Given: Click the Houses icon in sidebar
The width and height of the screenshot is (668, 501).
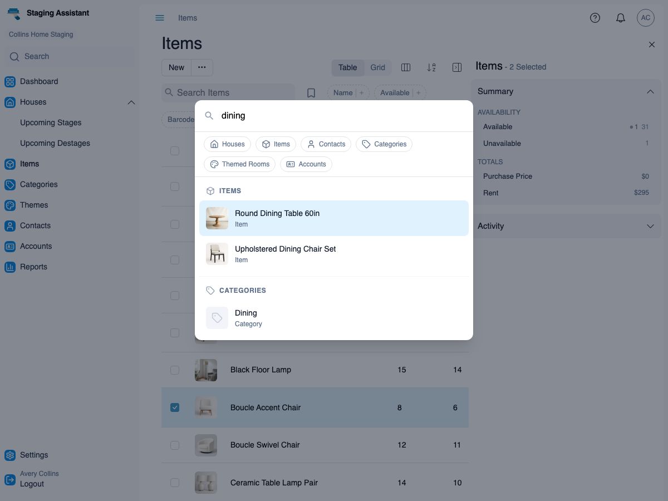Looking at the screenshot, I should (10, 102).
